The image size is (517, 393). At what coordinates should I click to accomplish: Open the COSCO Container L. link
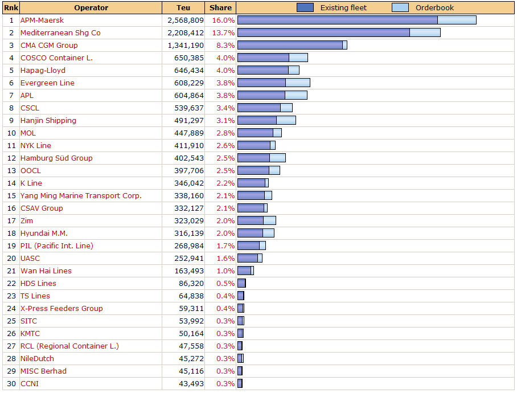pos(56,58)
